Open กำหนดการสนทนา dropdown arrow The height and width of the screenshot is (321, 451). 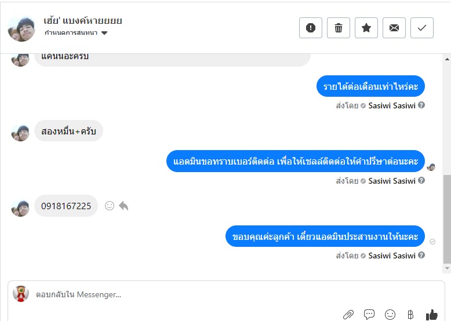coord(104,33)
